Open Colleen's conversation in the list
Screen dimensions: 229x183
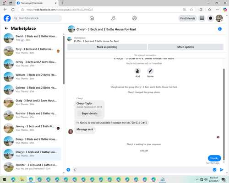[32, 90]
